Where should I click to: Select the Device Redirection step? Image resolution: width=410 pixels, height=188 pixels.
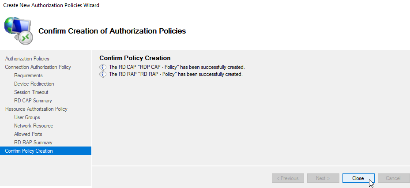tap(34, 84)
